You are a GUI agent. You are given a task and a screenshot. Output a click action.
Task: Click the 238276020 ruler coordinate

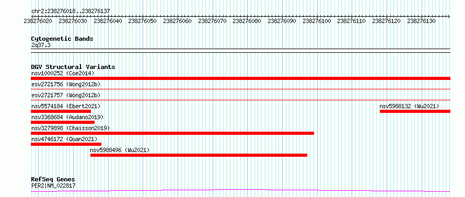click(x=38, y=21)
